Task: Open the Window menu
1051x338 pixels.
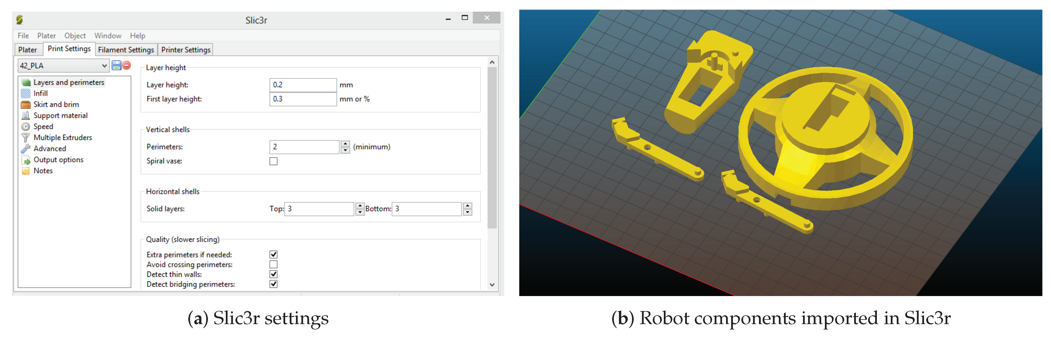Action: (108, 35)
